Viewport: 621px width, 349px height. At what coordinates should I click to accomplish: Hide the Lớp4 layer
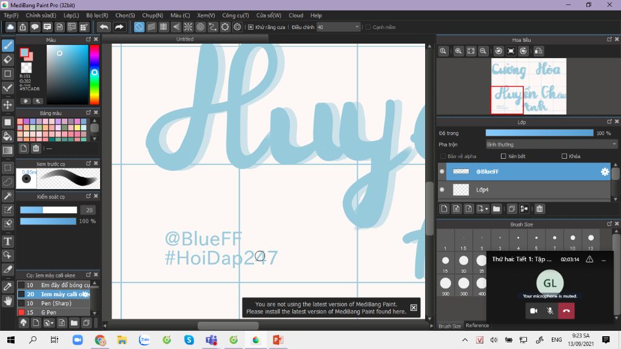pyautogui.click(x=442, y=190)
